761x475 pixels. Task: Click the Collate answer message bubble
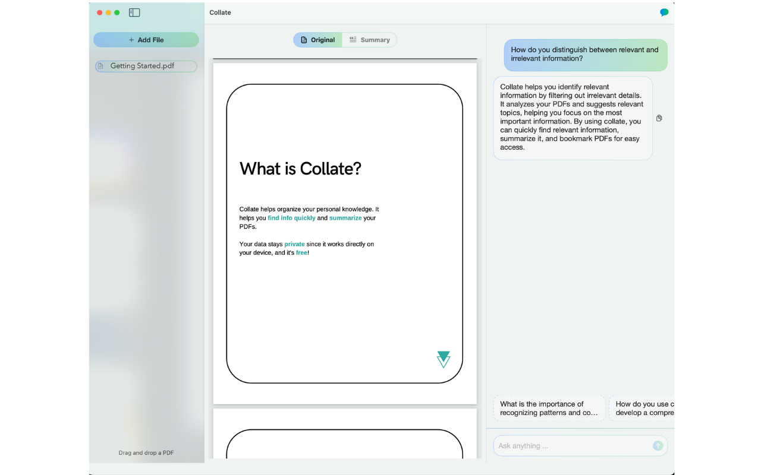click(x=573, y=118)
